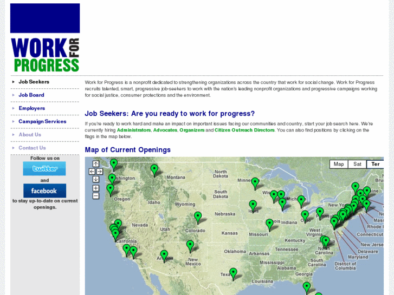394x295 pixels.
Task: Open the Facebook follow button
Action: (x=45, y=191)
